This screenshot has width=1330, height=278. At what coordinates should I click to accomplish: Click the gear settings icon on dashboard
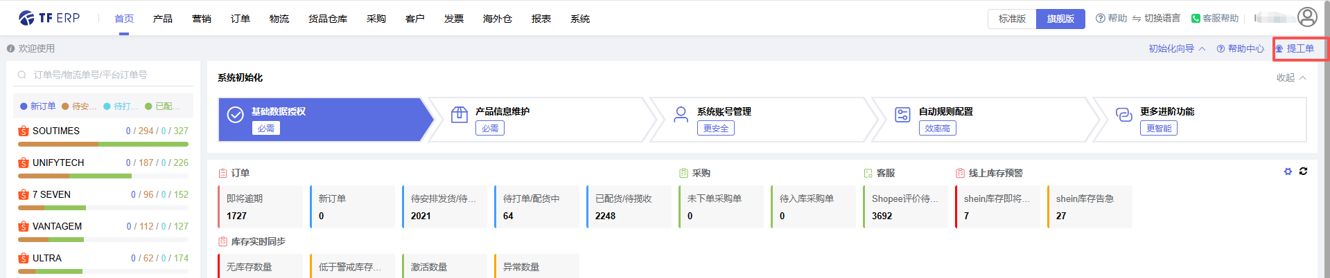pyautogui.click(x=1288, y=172)
